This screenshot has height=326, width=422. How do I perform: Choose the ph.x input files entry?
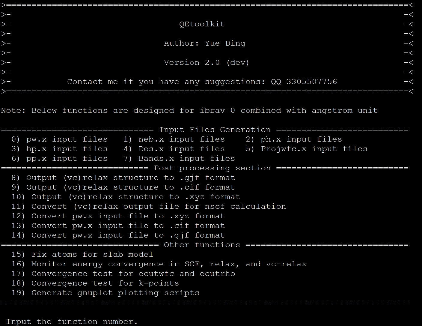[294, 139]
